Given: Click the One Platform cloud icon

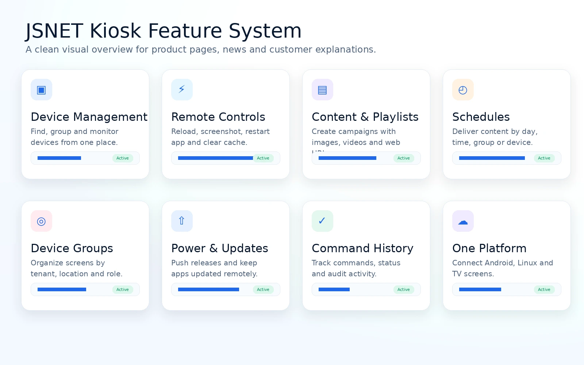Looking at the screenshot, I should 463,221.
